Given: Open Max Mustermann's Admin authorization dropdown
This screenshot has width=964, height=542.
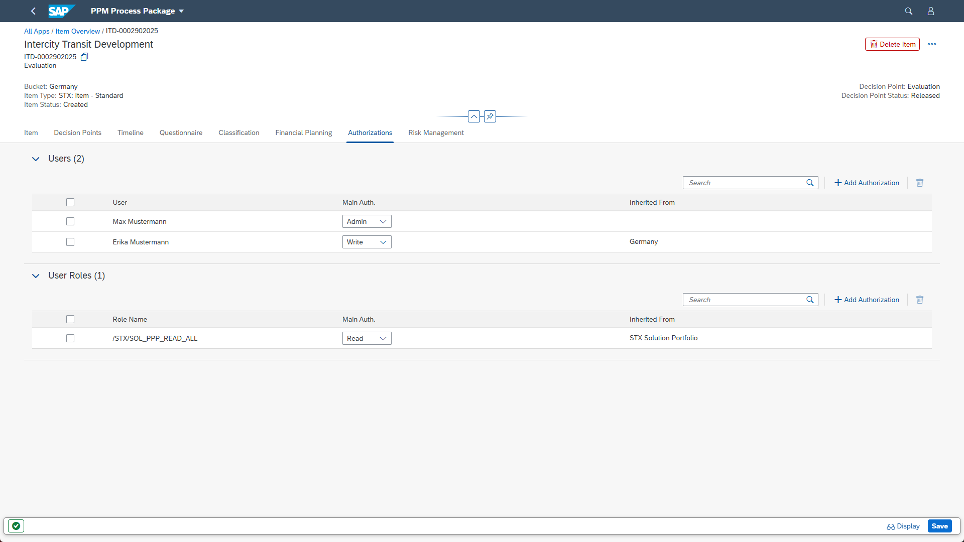Looking at the screenshot, I should tap(367, 221).
